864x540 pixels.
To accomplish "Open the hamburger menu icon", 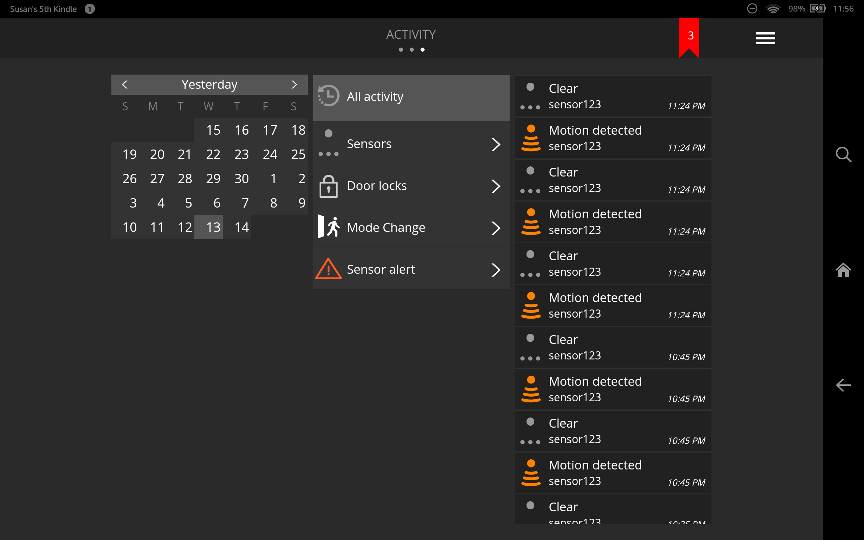I will tap(765, 38).
